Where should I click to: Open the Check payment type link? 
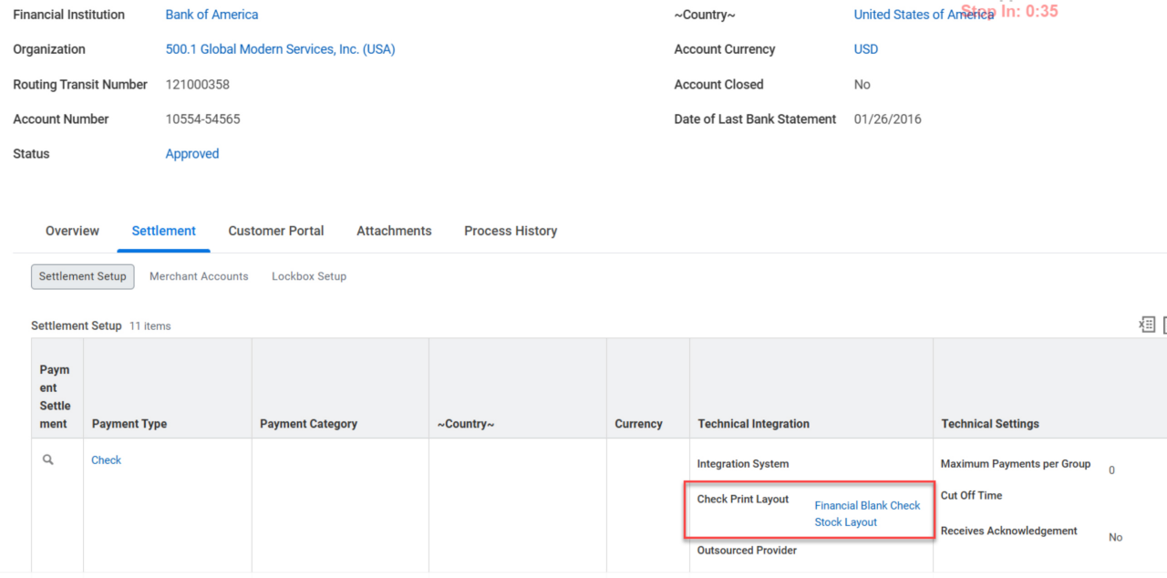[106, 460]
